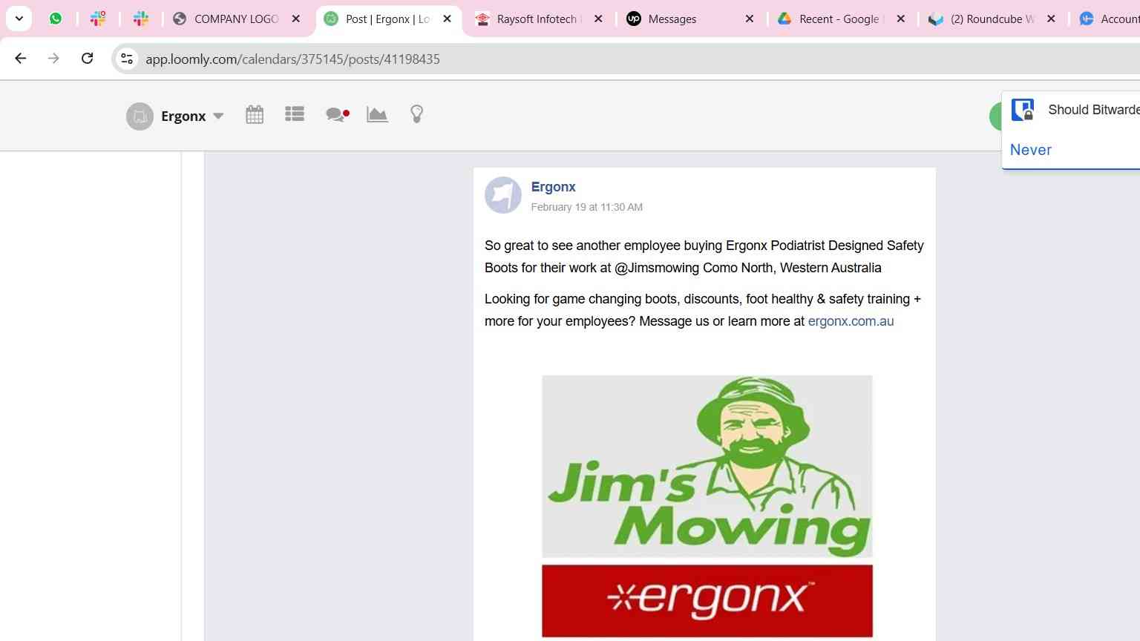Image resolution: width=1140 pixels, height=641 pixels.
Task: Click the @Jimsmowing mention in the post text
Action: click(657, 268)
